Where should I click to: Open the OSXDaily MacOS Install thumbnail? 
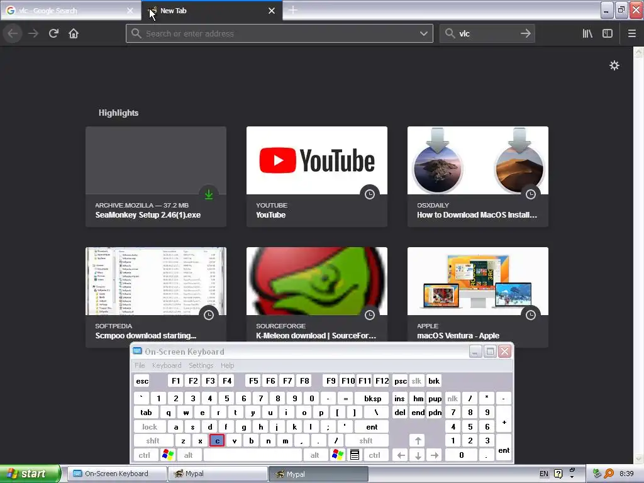(x=478, y=160)
